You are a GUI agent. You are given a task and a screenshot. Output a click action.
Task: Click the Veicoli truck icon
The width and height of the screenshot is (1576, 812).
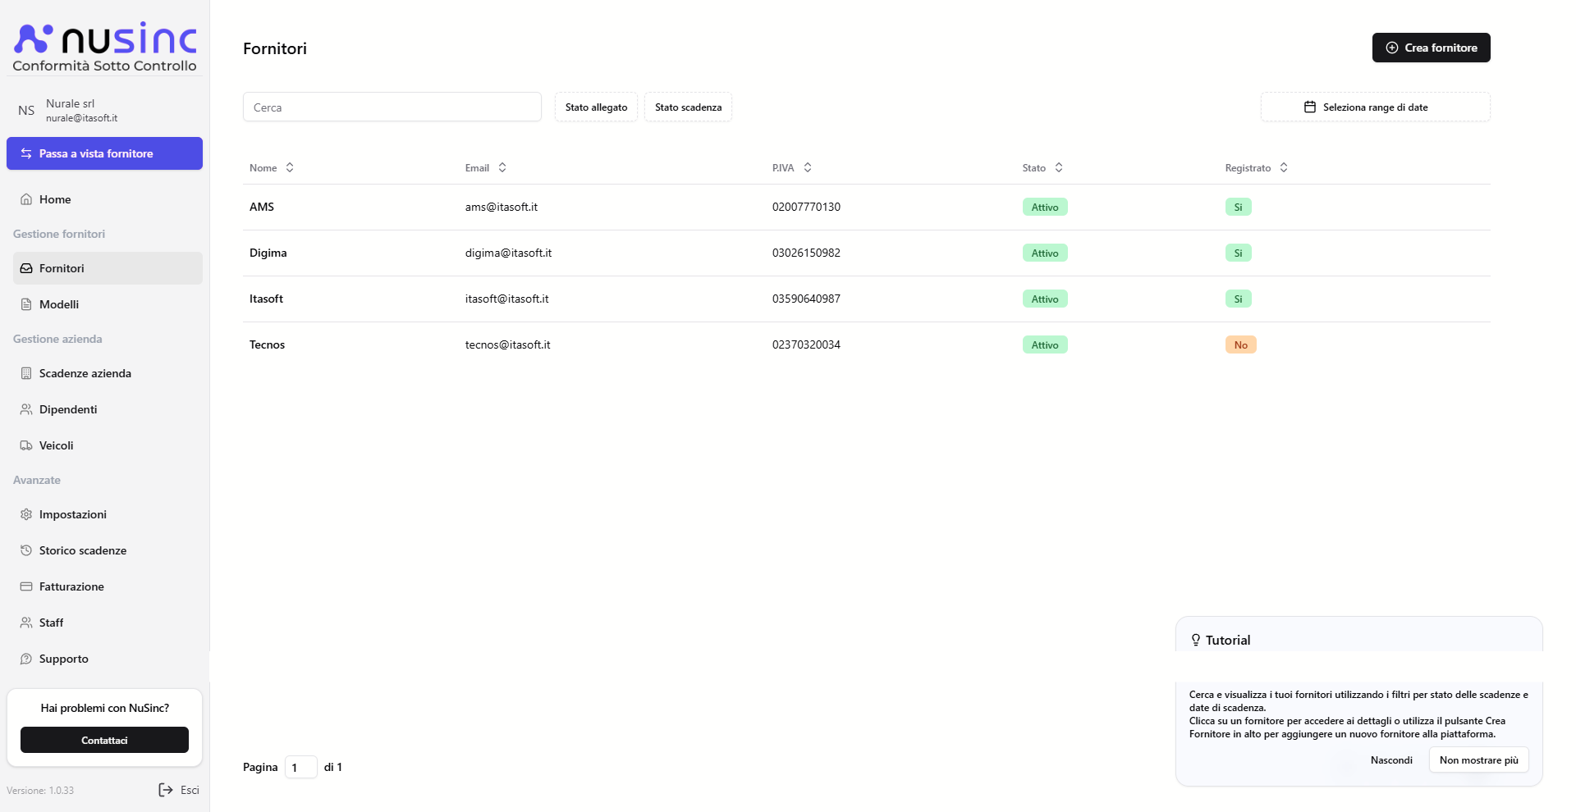pyautogui.click(x=26, y=445)
